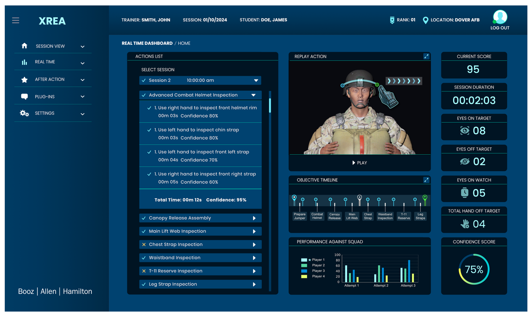This screenshot has height=317, width=532.
Task: Click the REAL TIME DASHBOARD breadcrumb
Action: (x=147, y=43)
